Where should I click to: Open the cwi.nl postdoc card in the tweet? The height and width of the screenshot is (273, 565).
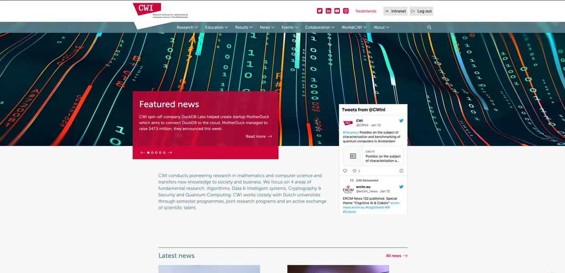(x=374, y=156)
